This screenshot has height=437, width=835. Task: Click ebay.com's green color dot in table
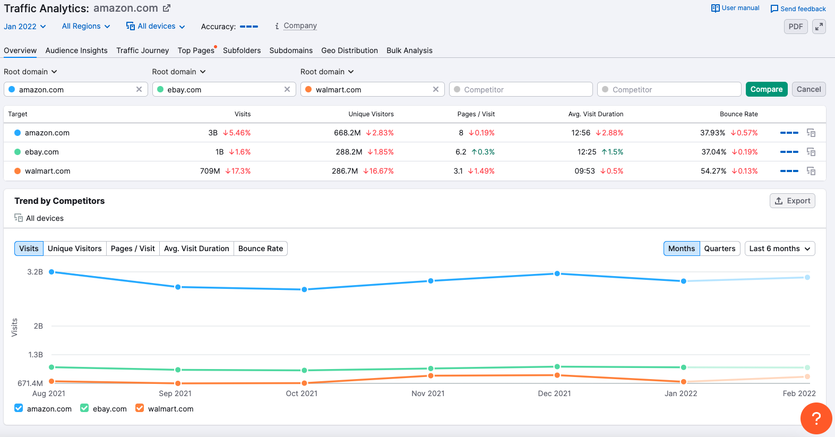click(18, 152)
